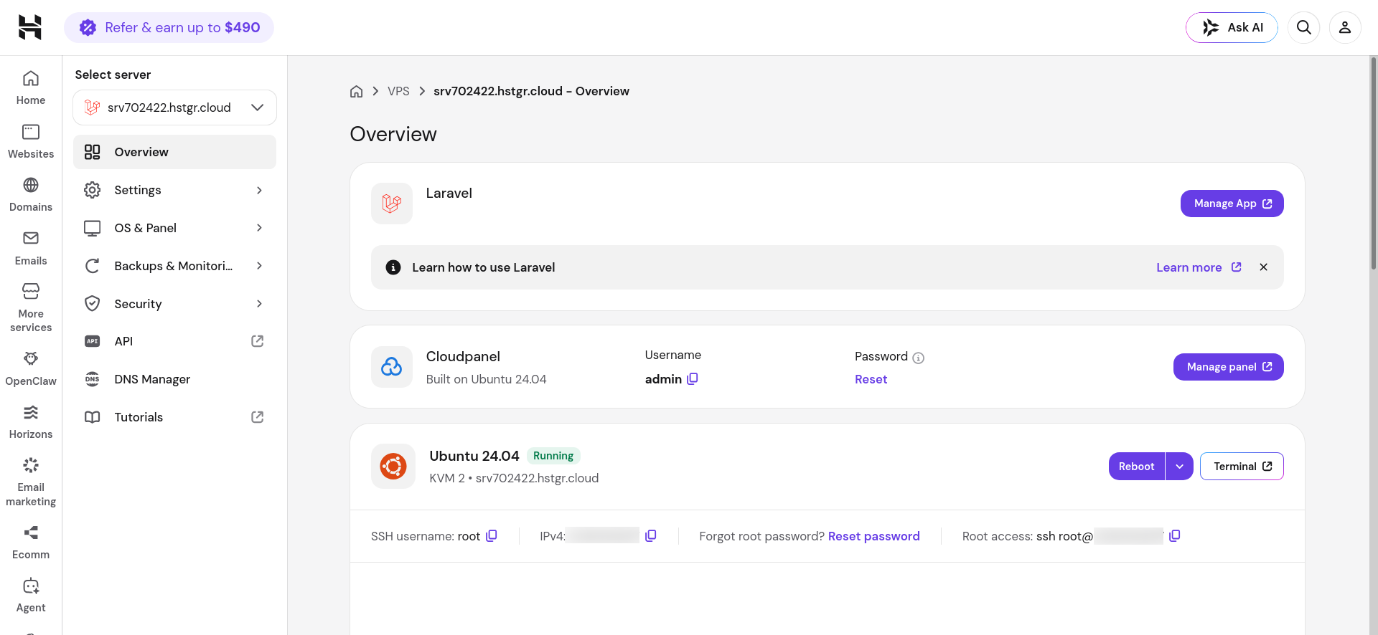The height and width of the screenshot is (635, 1378).
Task: Click the Reset password link under Password
Action: pos(871,379)
